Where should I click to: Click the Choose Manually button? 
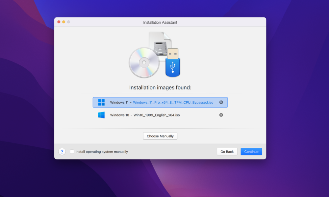160,136
